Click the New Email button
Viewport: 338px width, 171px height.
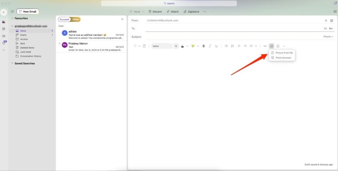(x=28, y=12)
